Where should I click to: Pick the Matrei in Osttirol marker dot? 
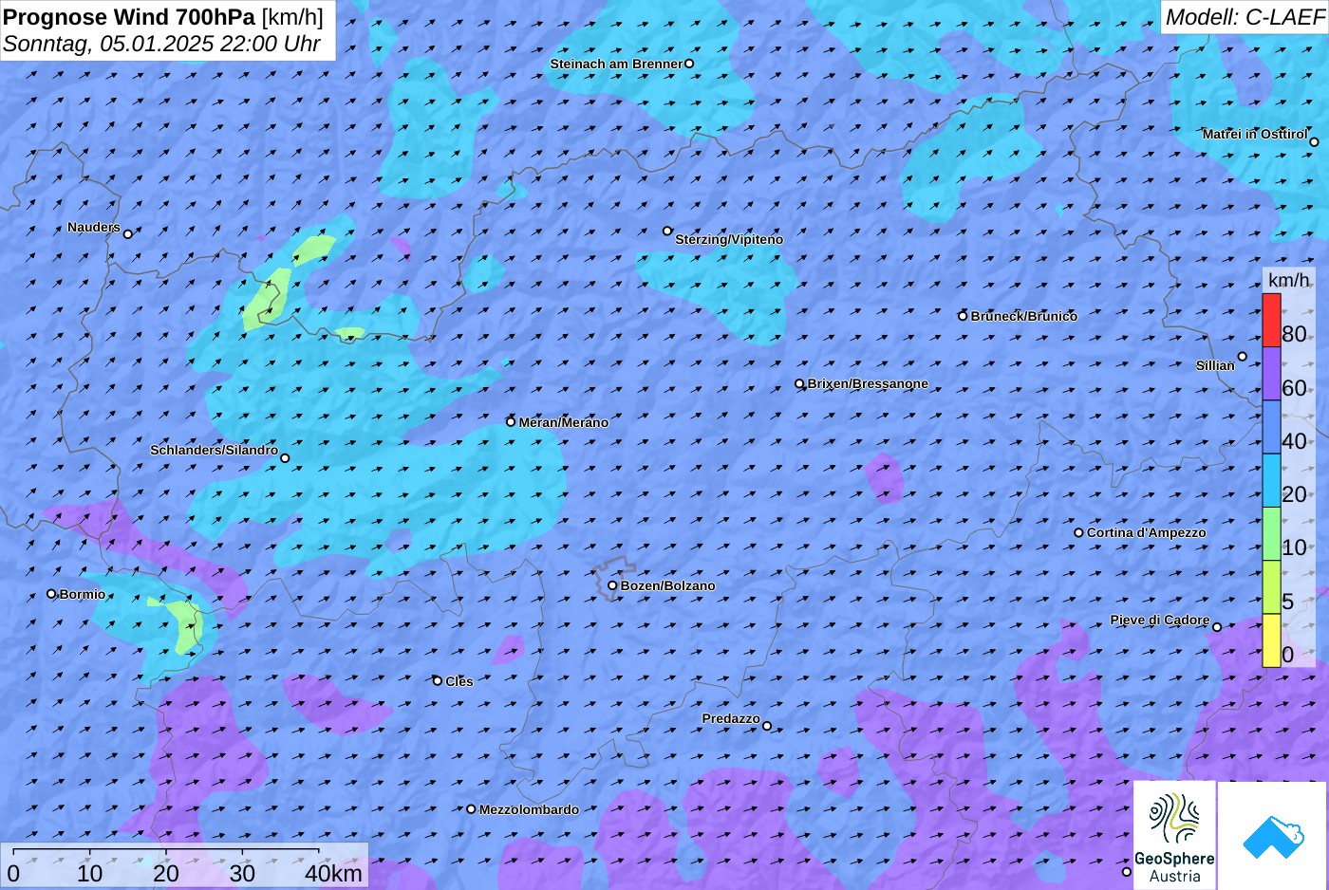(1314, 142)
